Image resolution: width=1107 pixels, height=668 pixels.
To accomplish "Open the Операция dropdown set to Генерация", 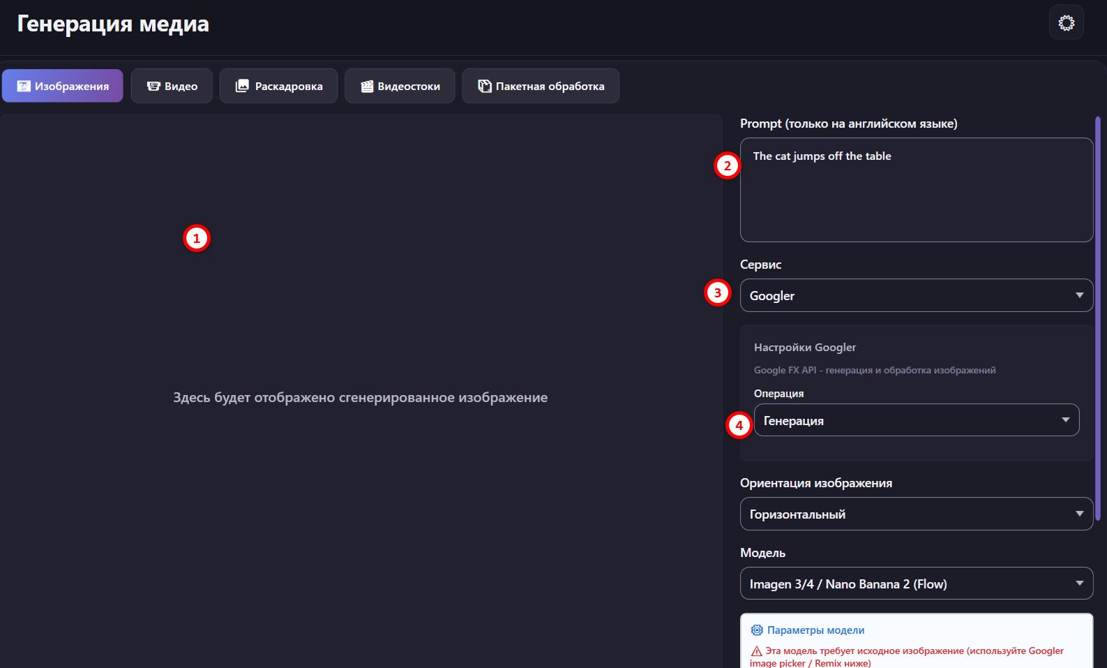I will coord(916,420).
